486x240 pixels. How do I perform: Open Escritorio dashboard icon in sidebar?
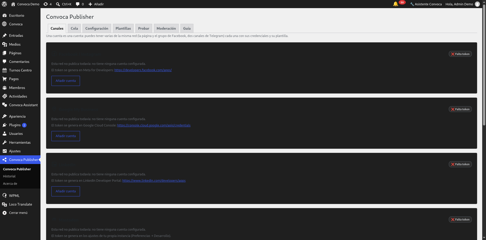5,15
